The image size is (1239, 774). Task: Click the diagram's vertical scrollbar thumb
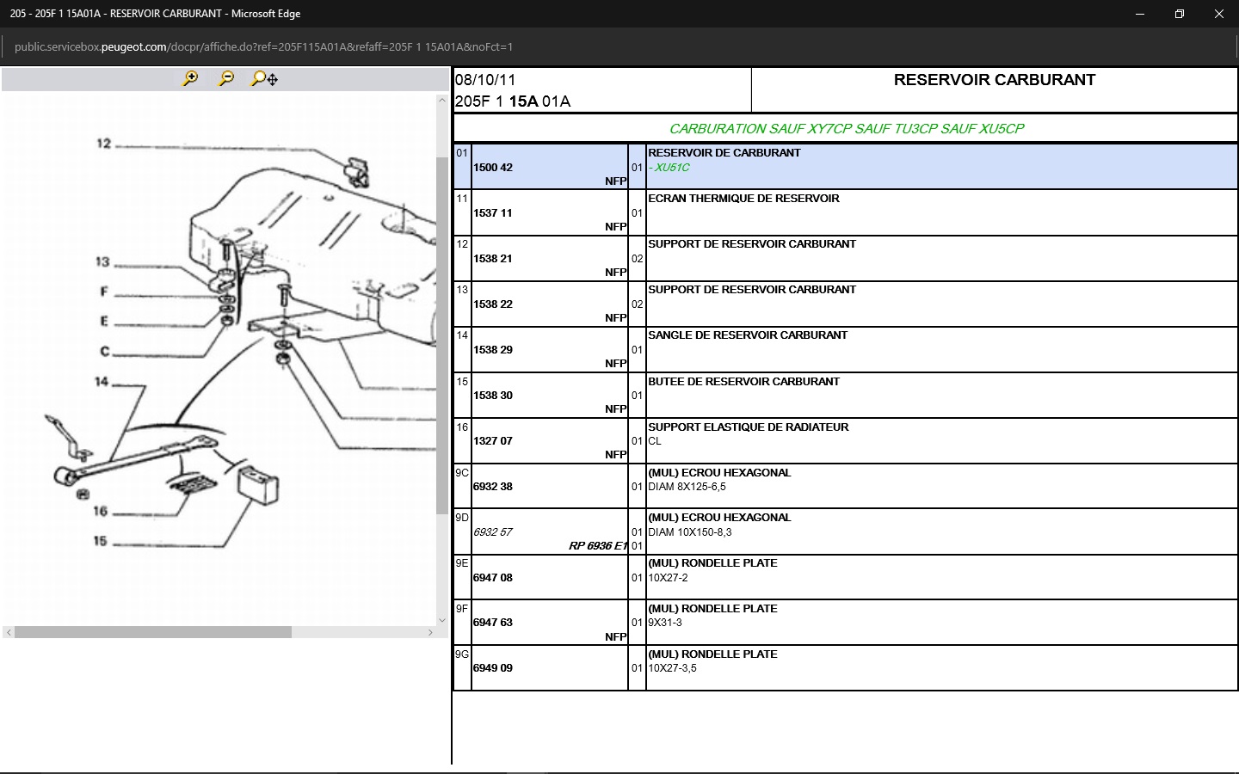click(442, 335)
